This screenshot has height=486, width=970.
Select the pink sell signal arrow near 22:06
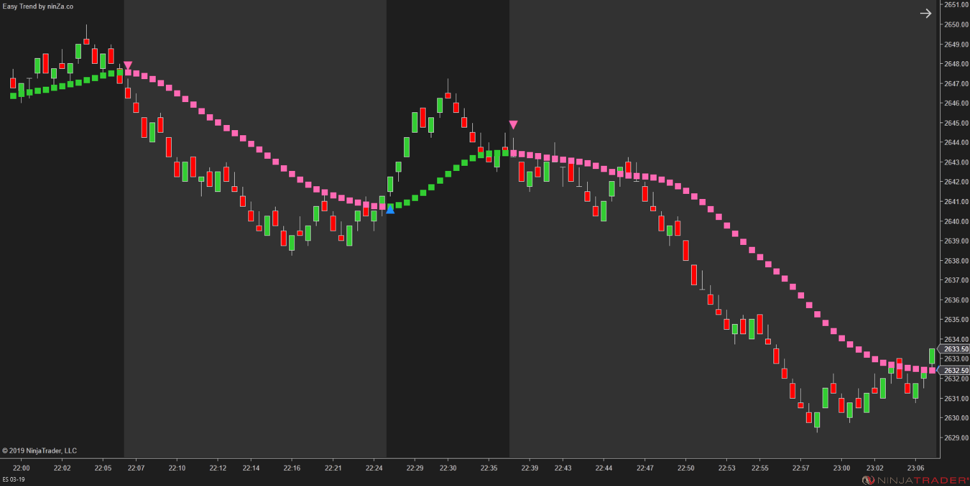[x=127, y=65]
